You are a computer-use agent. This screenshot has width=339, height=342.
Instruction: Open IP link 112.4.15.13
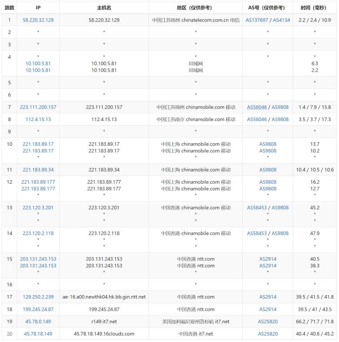pos(38,119)
